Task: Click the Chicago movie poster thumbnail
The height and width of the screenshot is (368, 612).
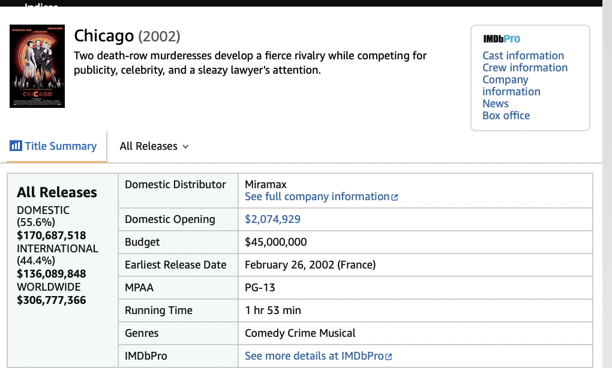Action: (x=37, y=66)
